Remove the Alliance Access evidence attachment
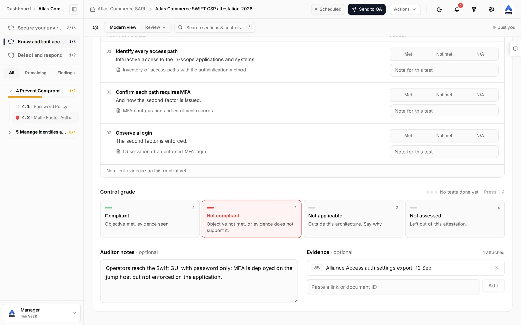The width and height of the screenshot is (521, 325). click(496, 268)
